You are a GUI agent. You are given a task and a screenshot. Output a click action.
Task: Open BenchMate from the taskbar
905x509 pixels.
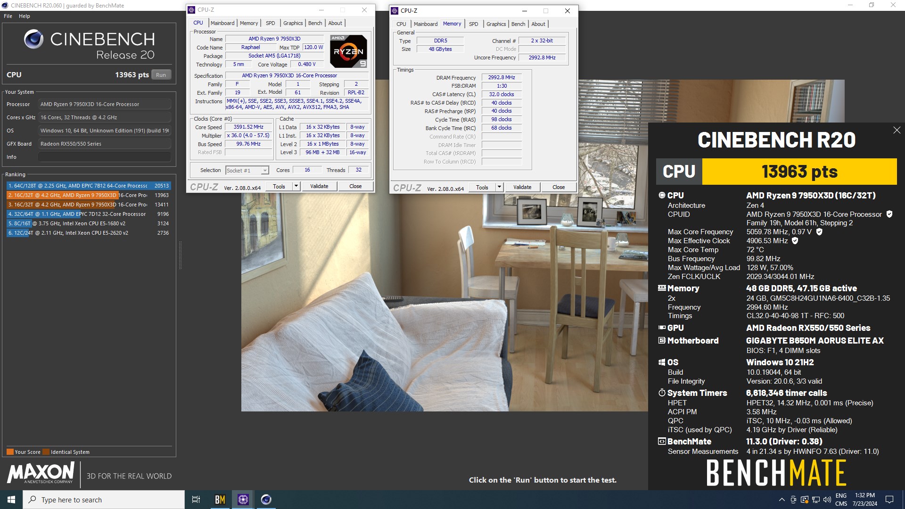point(220,500)
